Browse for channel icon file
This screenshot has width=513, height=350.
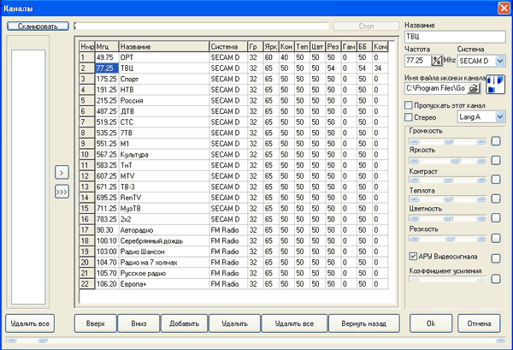[474, 88]
